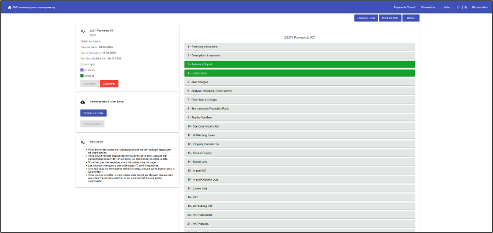Open form 16 - Import/Customs Duty
The height and width of the screenshot is (233, 493).
299,179
